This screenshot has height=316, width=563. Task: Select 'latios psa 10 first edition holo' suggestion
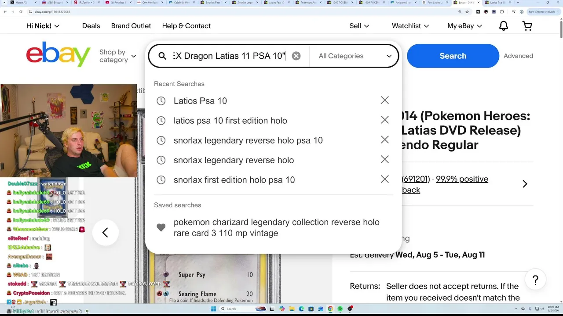pyautogui.click(x=230, y=120)
